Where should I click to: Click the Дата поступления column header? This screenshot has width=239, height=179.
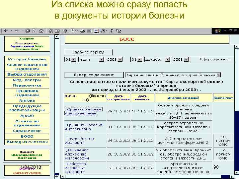pyautogui.click(x=119, y=98)
